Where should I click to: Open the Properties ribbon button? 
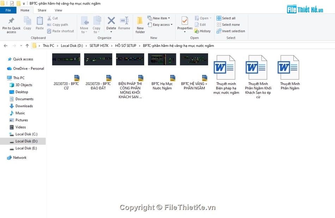(185, 22)
